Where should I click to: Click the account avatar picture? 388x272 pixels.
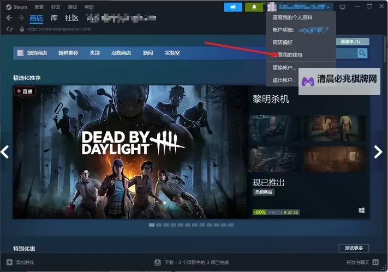[x=272, y=7]
